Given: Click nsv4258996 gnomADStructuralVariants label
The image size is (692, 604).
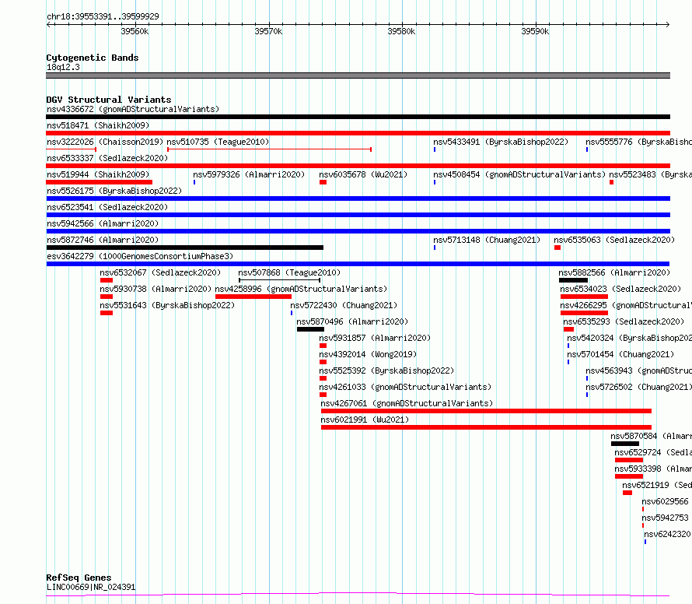Looking at the screenshot, I should tap(301, 289).
